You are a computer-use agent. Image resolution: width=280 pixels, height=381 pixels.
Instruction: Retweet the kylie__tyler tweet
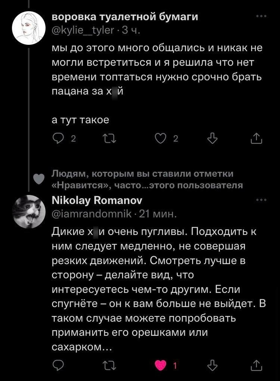click(108, 138)
